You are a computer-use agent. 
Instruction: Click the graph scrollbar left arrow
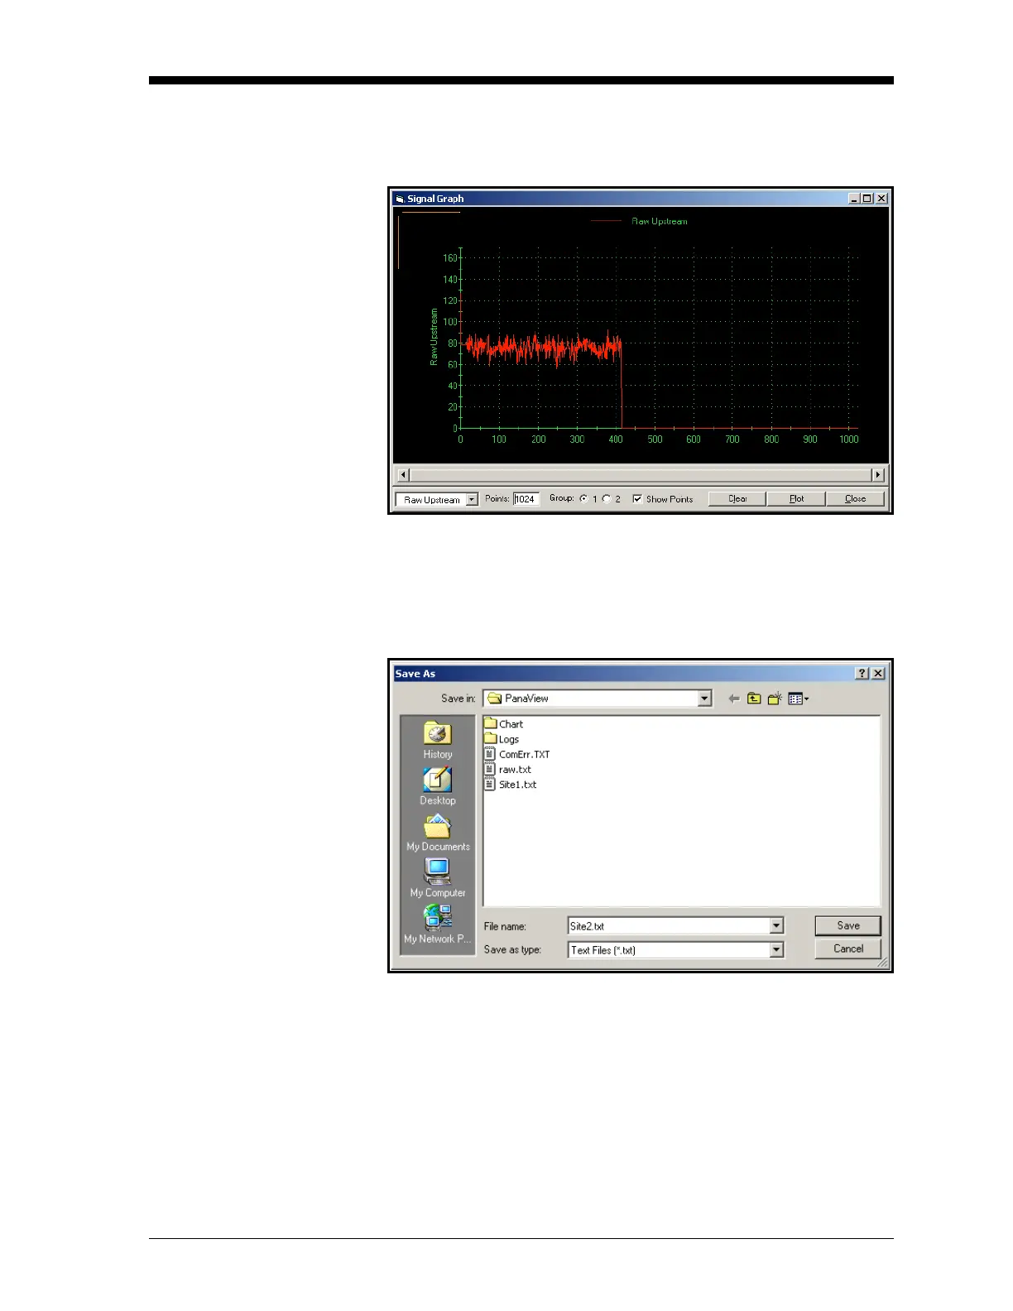click(x=403, y=475)
